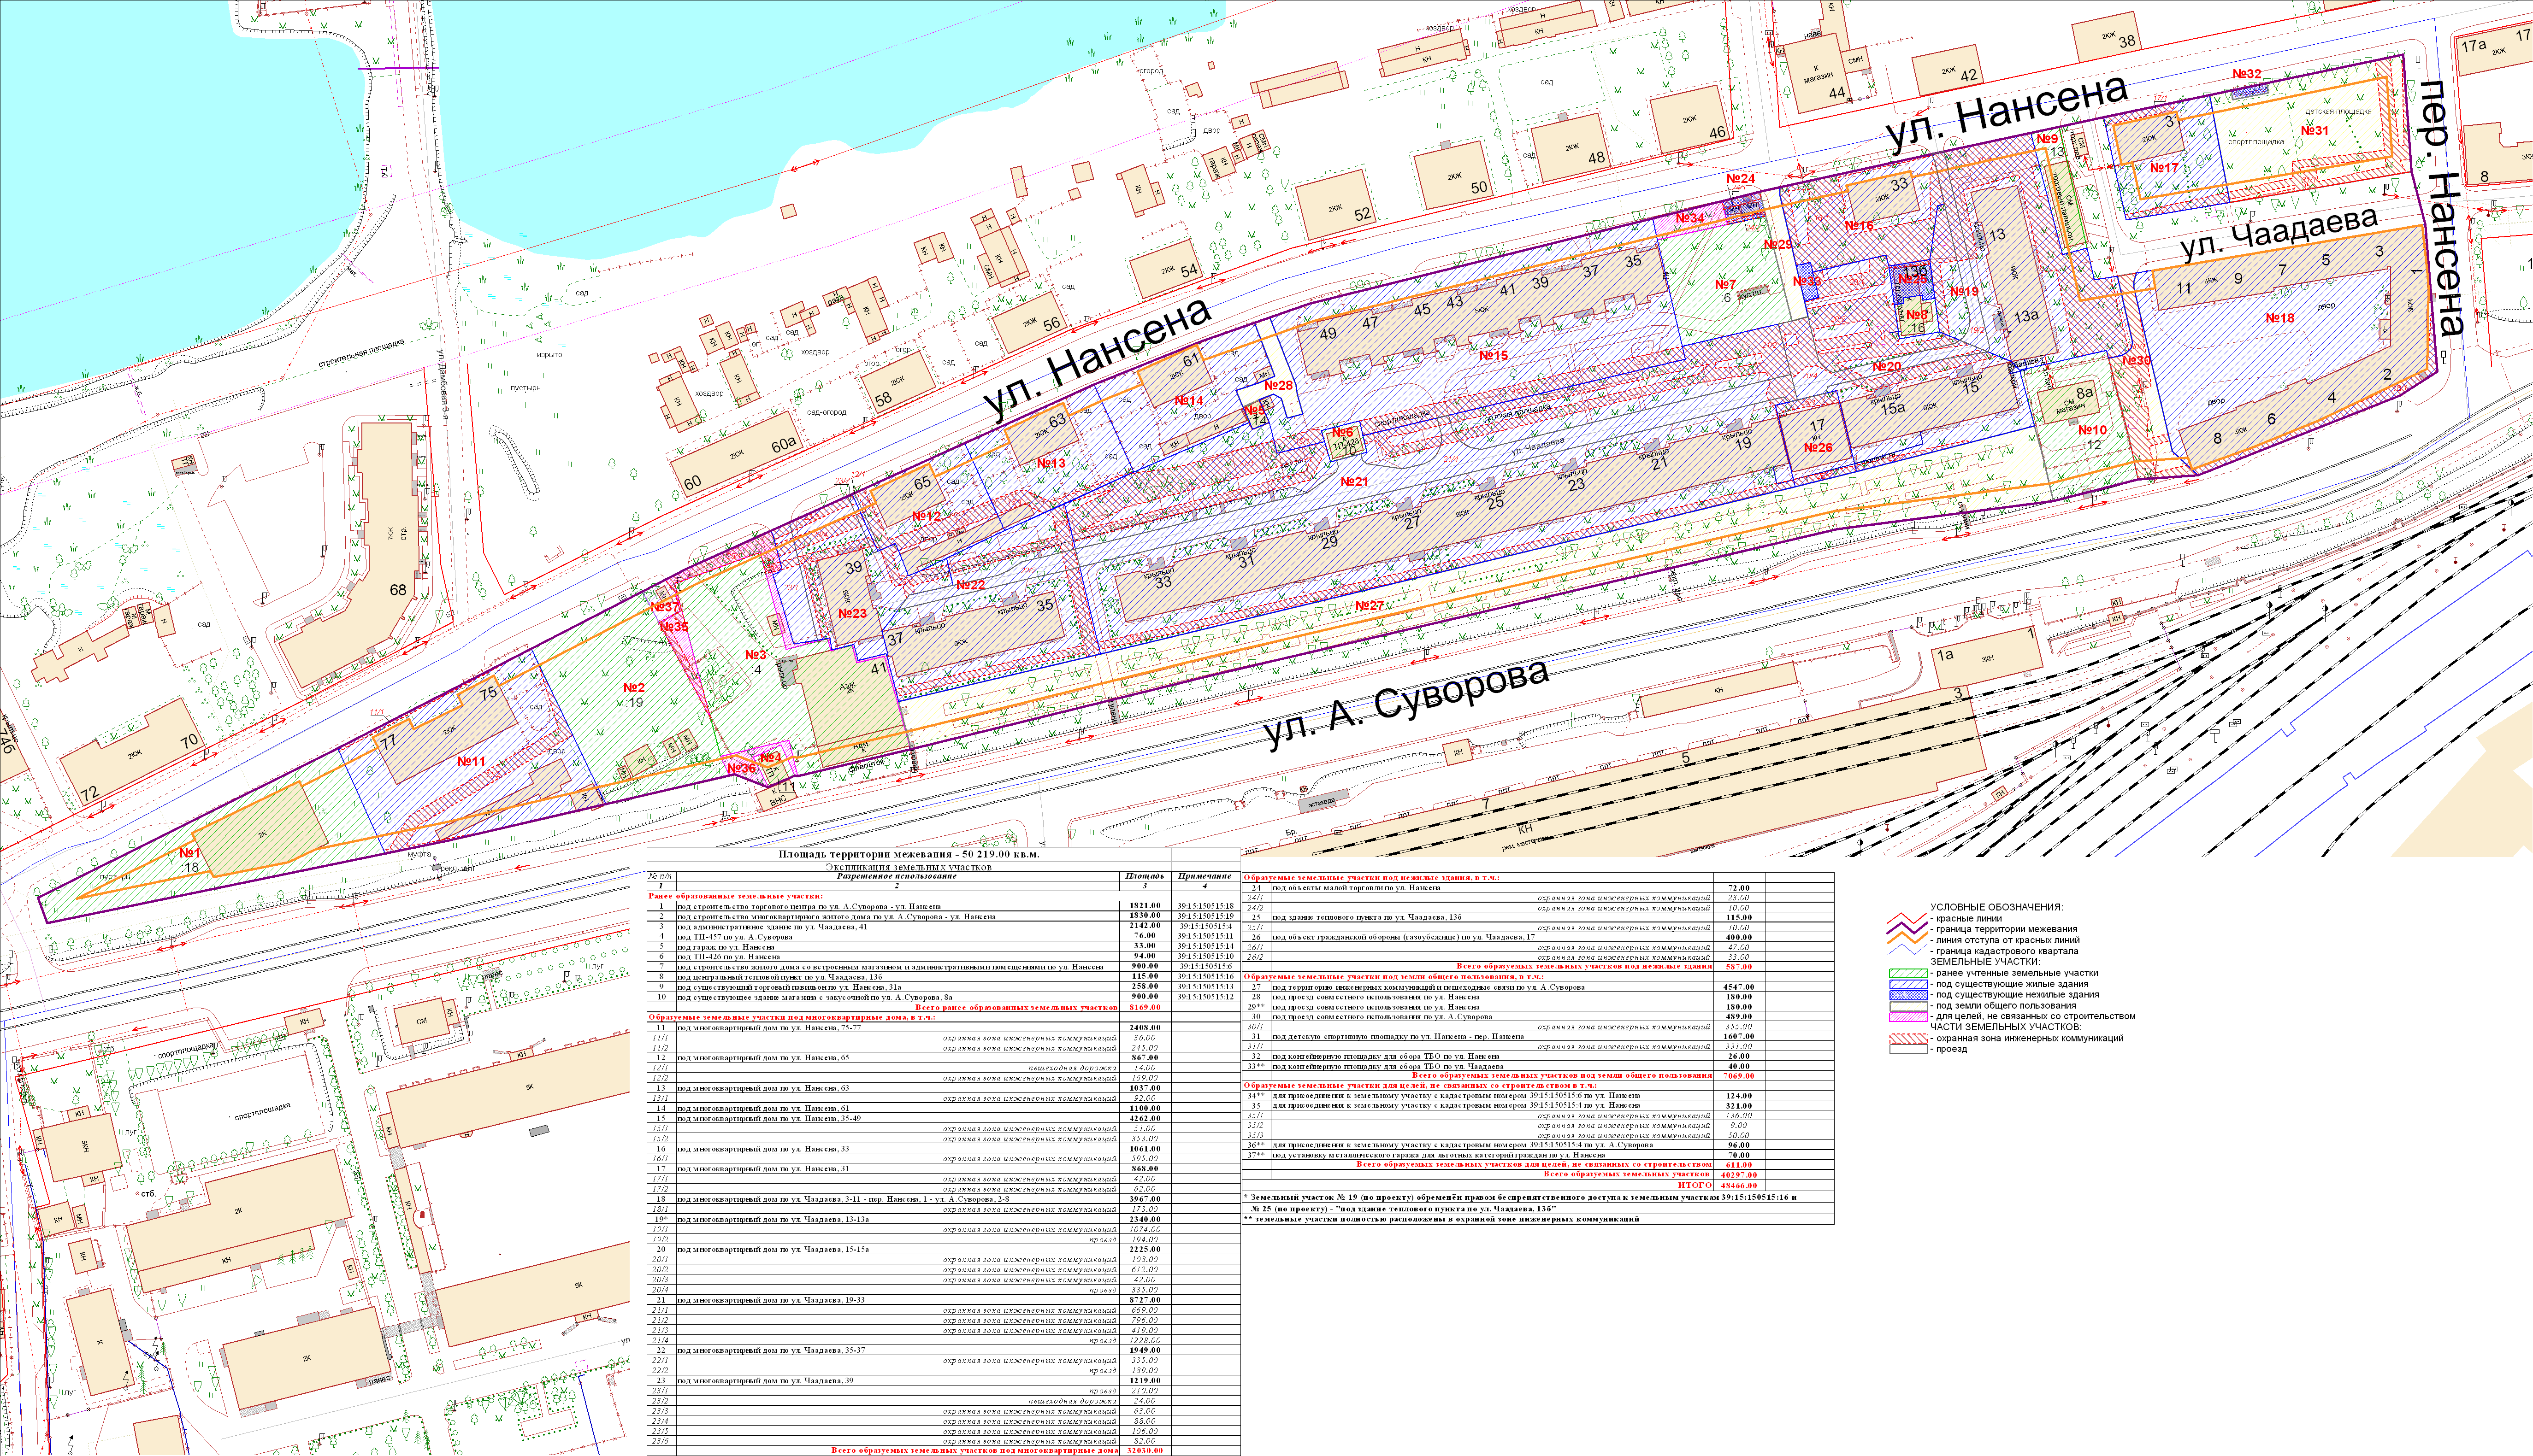
Task: Click the red lines legend symbol
Action: [x=1908, y=918]
